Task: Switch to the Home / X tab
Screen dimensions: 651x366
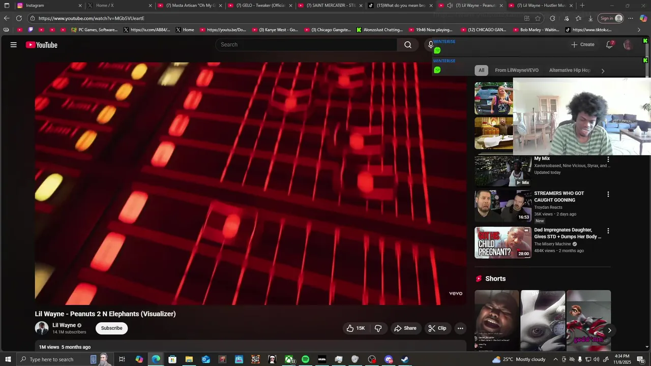Action: click(x=119, y=6)
